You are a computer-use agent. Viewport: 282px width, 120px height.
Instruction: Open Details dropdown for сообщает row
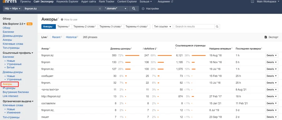click(x=272, y=76)
